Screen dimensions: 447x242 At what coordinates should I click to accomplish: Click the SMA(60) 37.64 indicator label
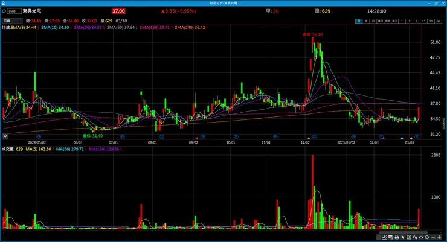click(x=121, y=27)
